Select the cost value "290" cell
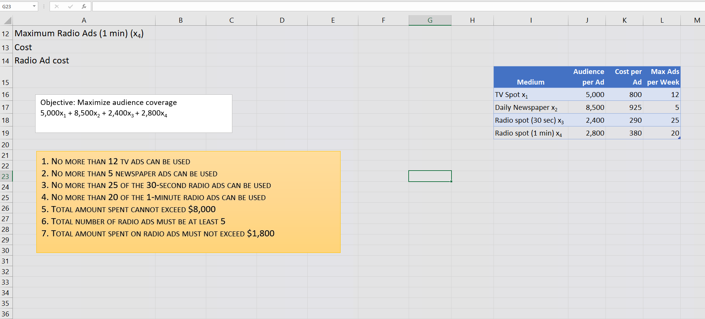 [624, 120]
